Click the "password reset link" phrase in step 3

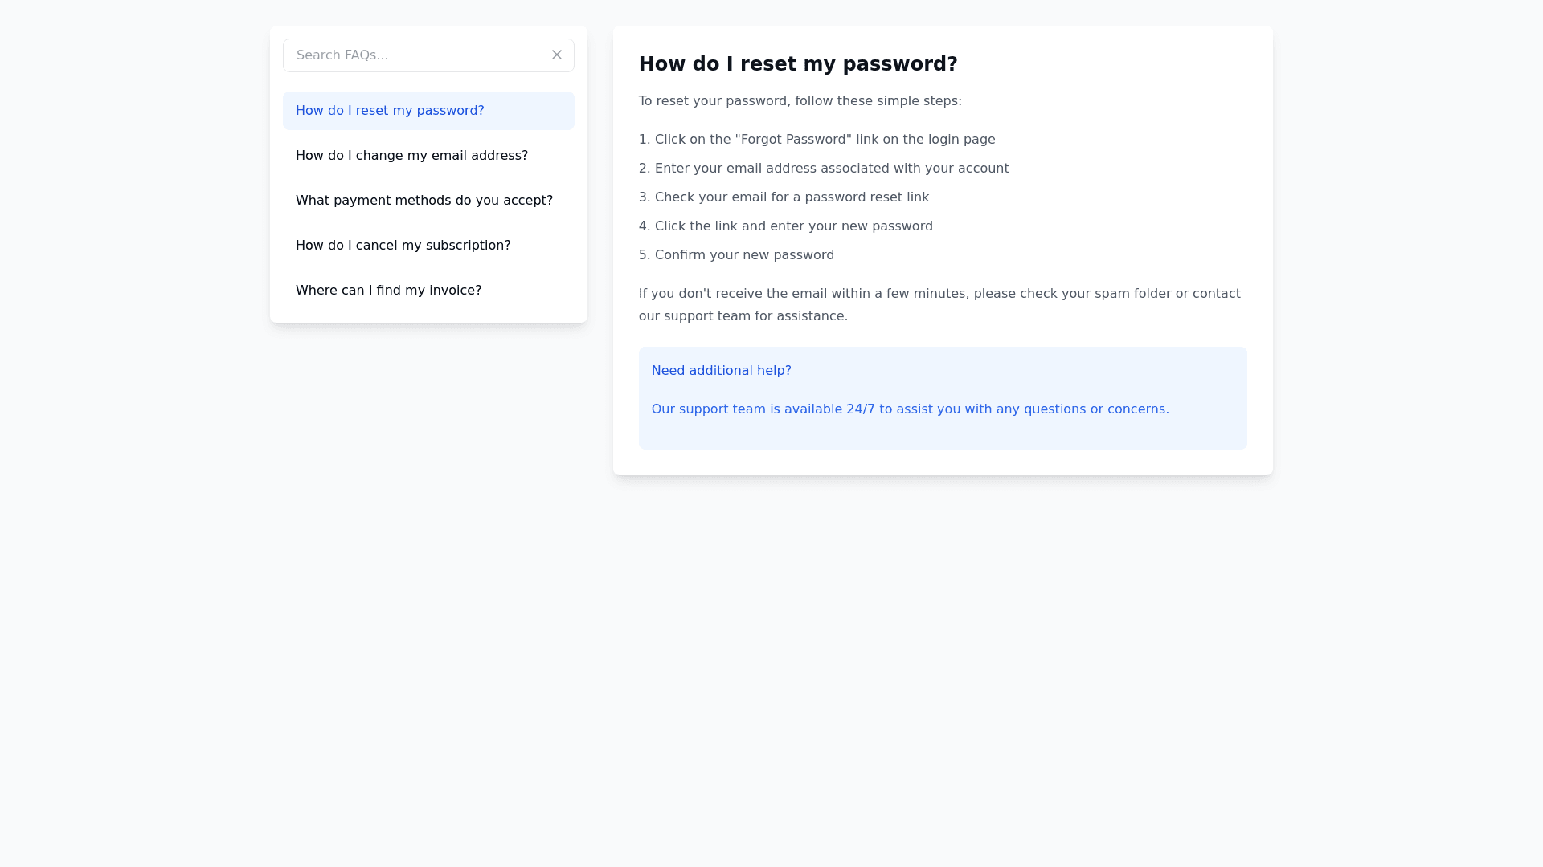coord(866,197)
